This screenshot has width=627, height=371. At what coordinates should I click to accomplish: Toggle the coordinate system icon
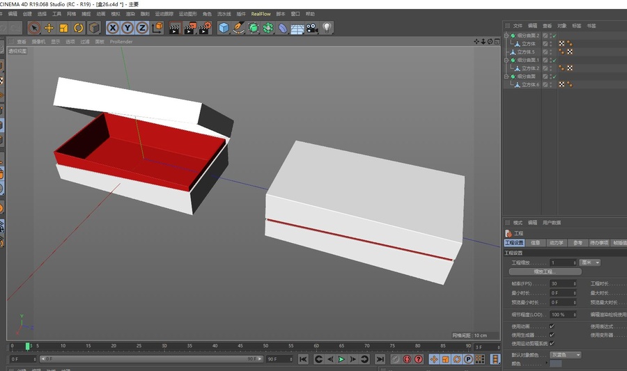pos(157,28)
